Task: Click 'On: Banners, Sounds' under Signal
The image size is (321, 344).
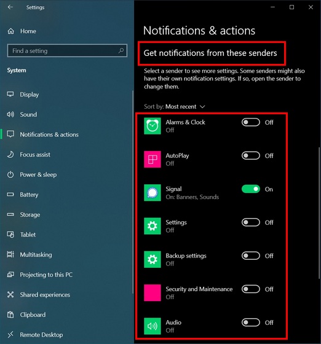Action: tap(192, 197)
